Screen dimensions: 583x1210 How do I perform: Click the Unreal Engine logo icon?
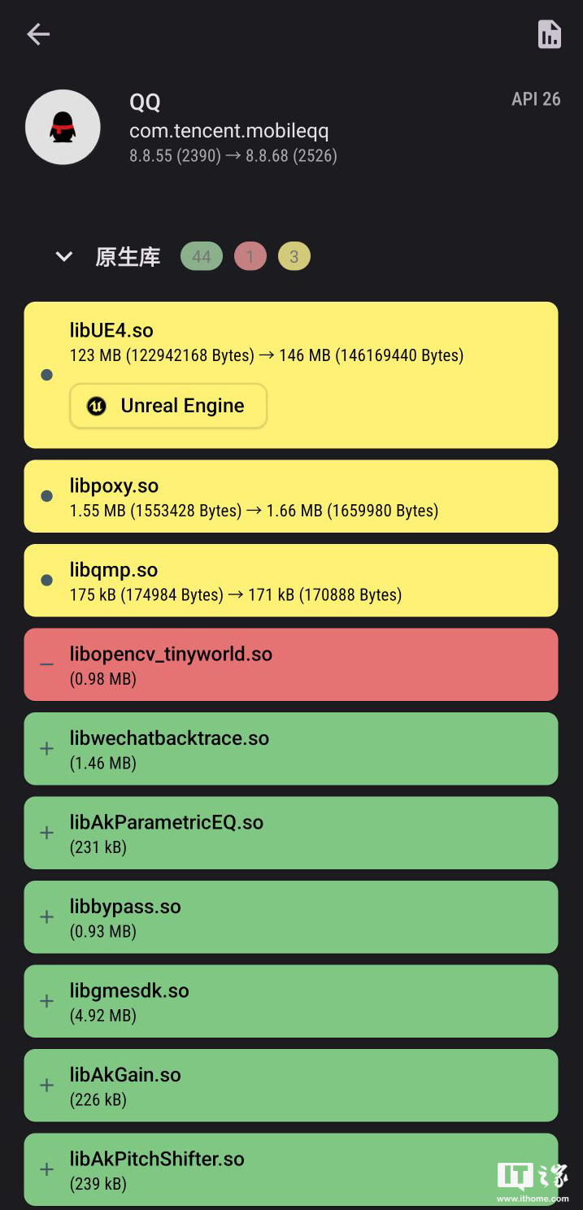point(96,406)
